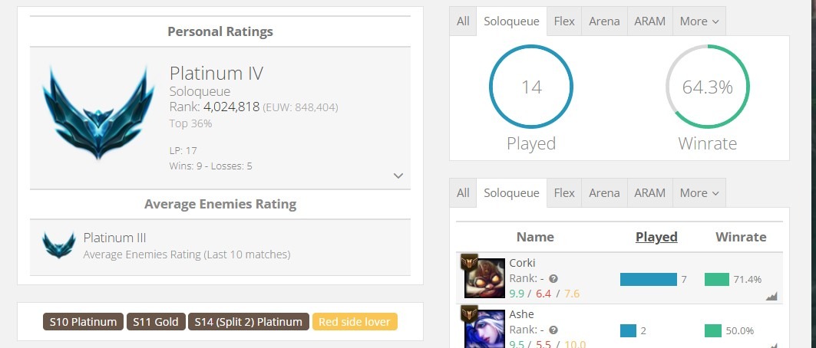The image size is (816, 348).
Task: Click the Platinum IV rank emblem
Action: tap(98, 113)
